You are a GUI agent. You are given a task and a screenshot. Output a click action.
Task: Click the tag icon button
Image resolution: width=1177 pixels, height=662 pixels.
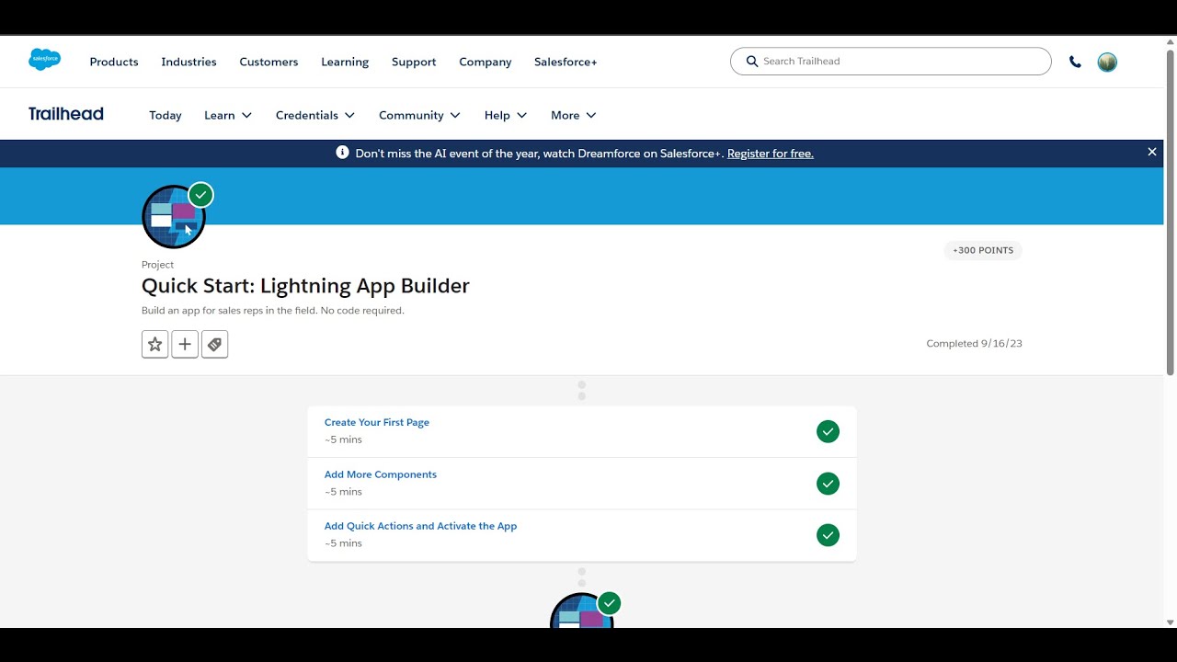coord(214,345)
